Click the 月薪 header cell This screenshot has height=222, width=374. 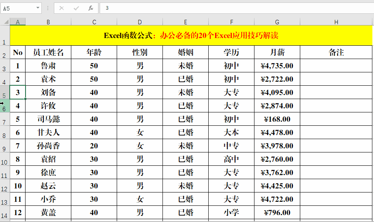[277, 52]
